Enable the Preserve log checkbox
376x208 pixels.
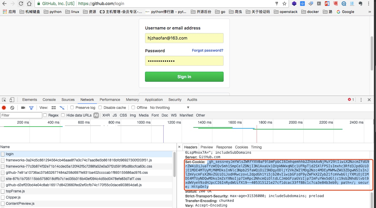(72, 107)
